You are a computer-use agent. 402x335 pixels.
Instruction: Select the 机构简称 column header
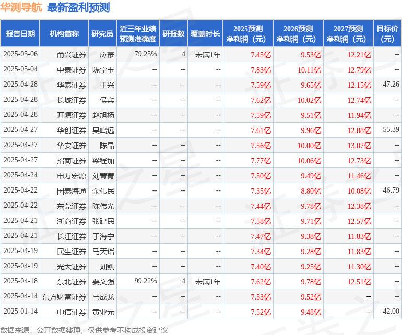click(64, 33)
